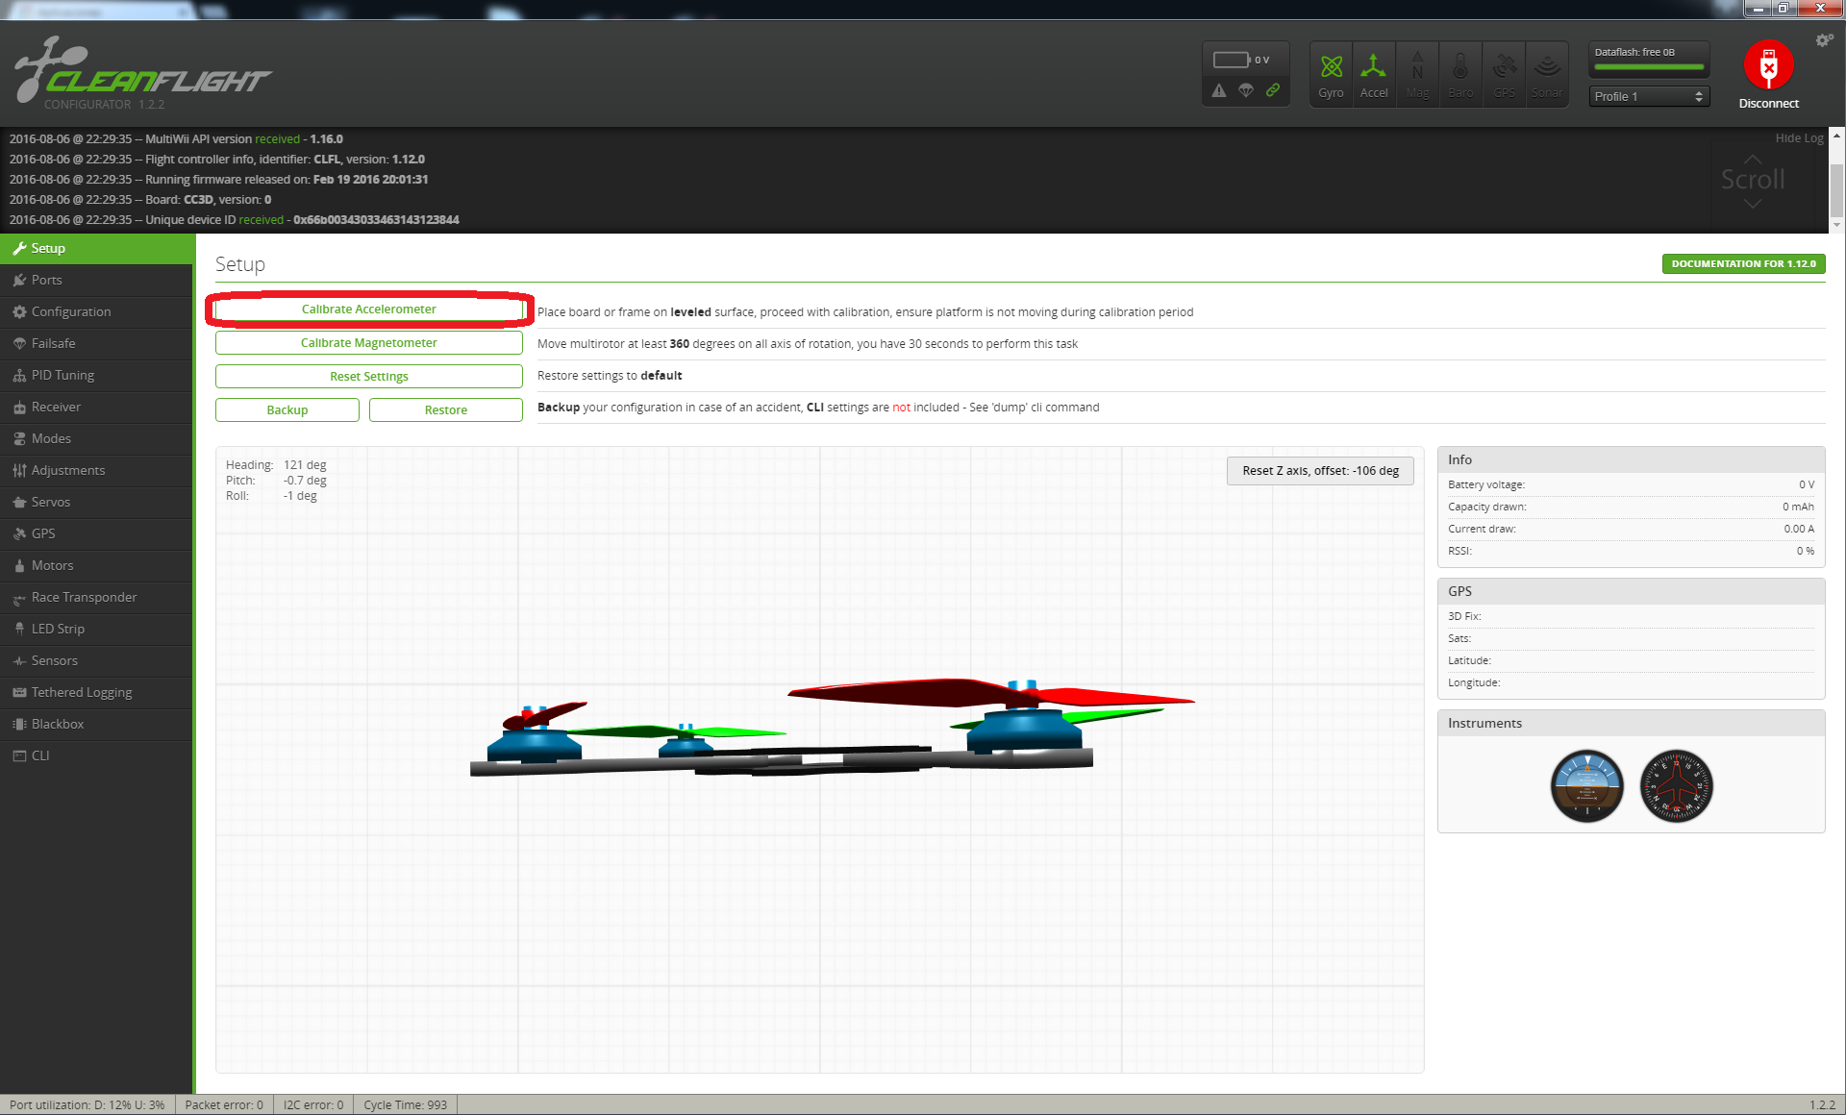Click the Accel sensor icon
This screenshot has width=1846, height=1115.
point(1373,73)
